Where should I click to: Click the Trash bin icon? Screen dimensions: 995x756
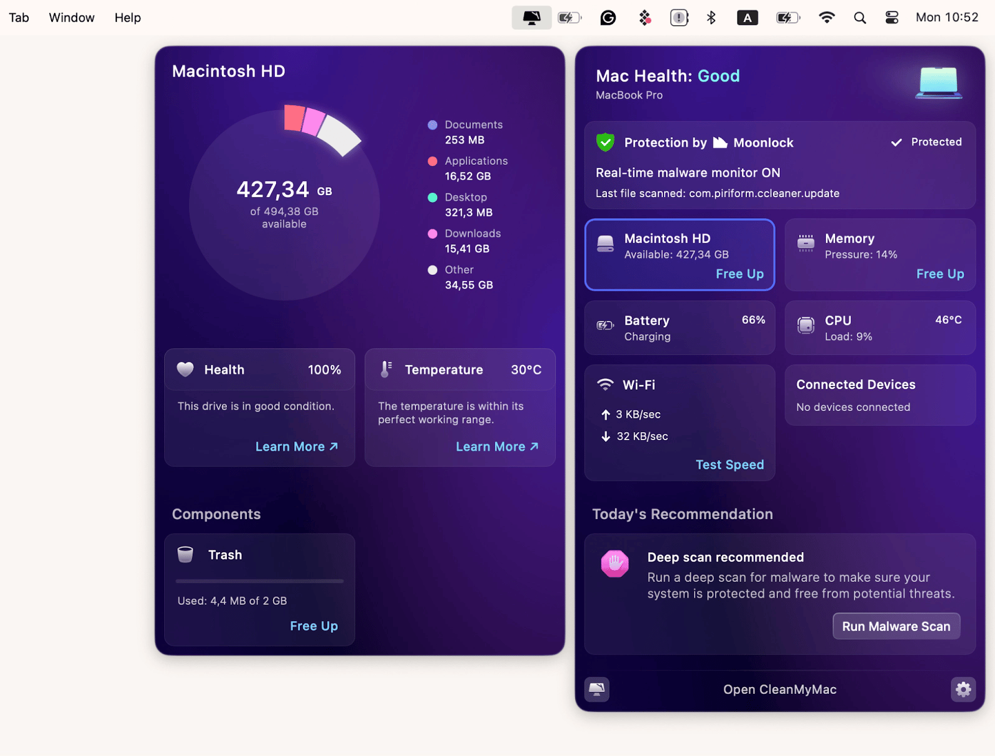tap(185, 555)
